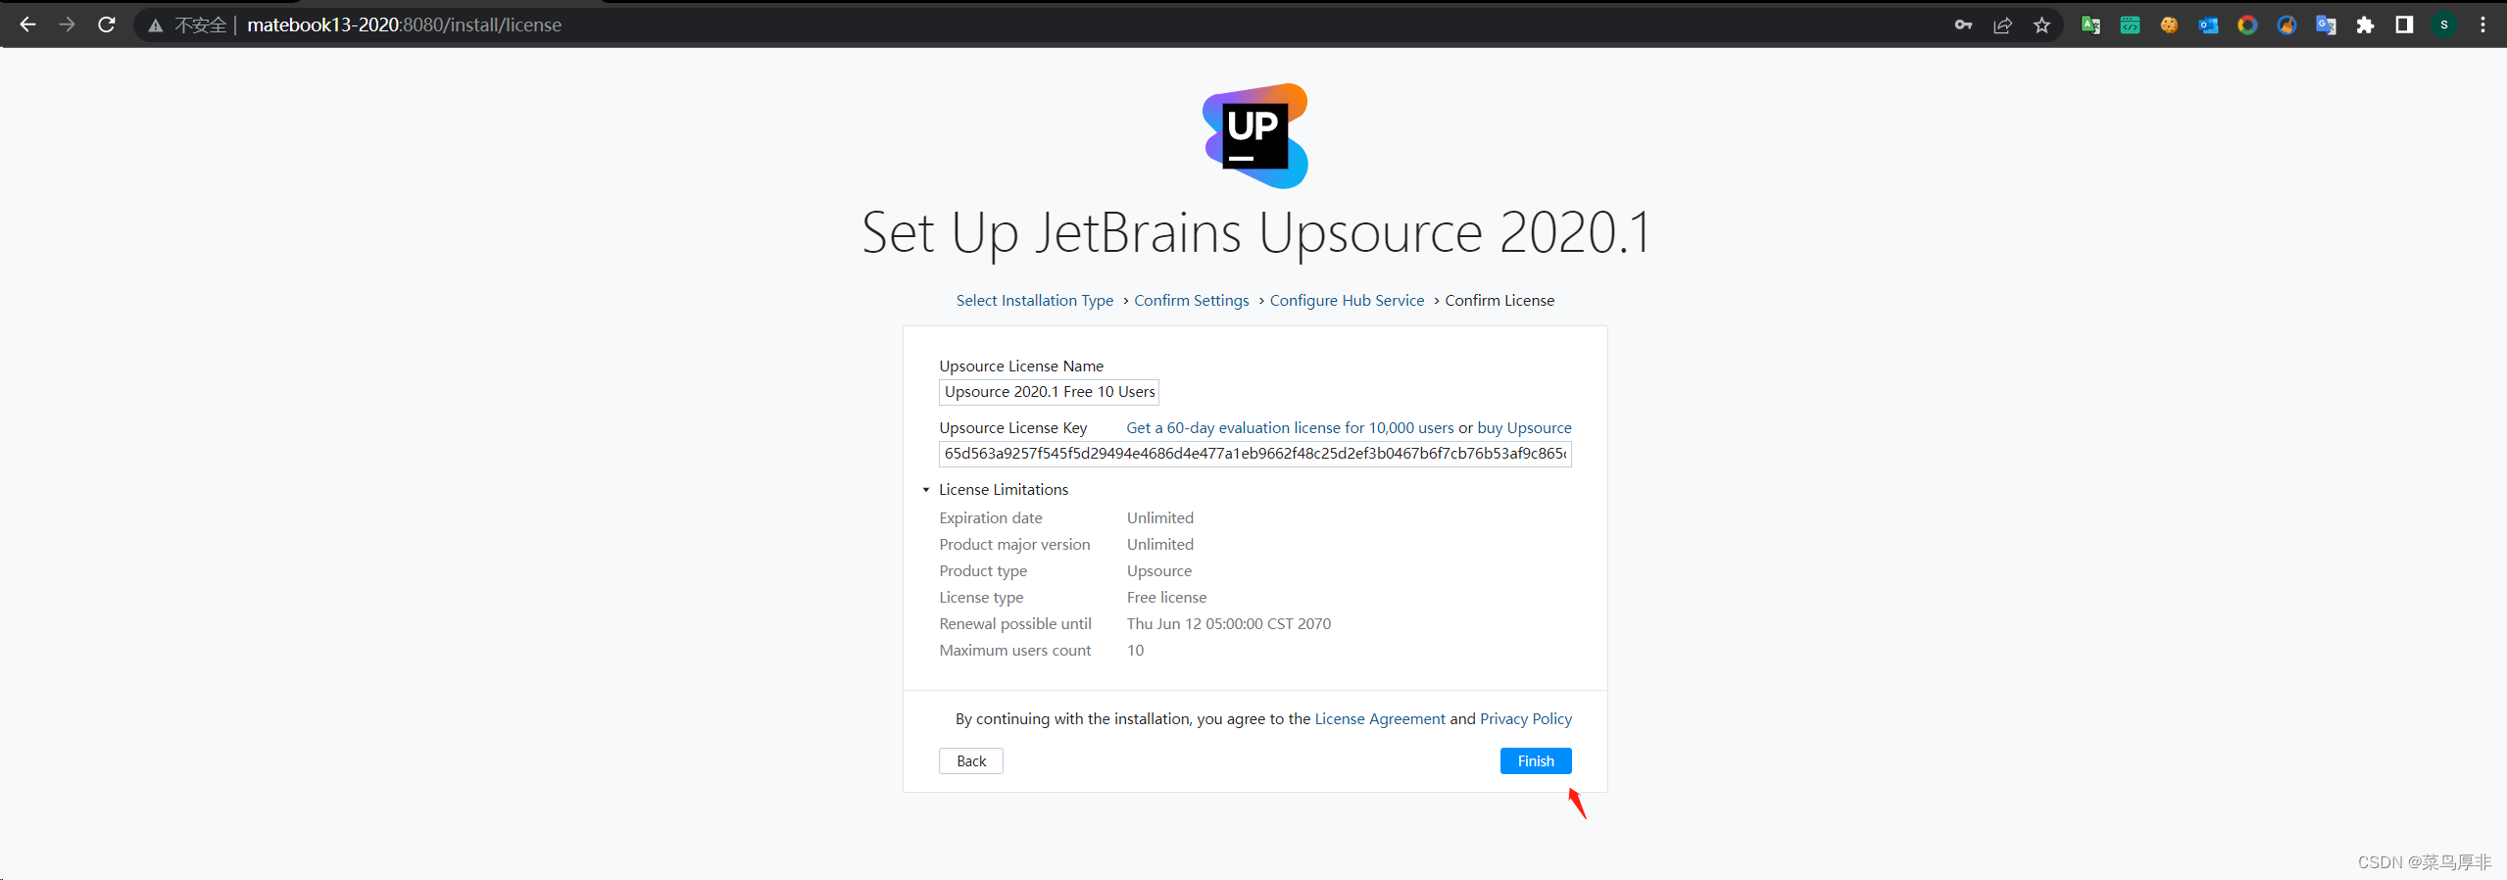The width and height of the screenshot is (2507, 880).
Task: Click the Renewal possible until label
Action: [1015, 624]
